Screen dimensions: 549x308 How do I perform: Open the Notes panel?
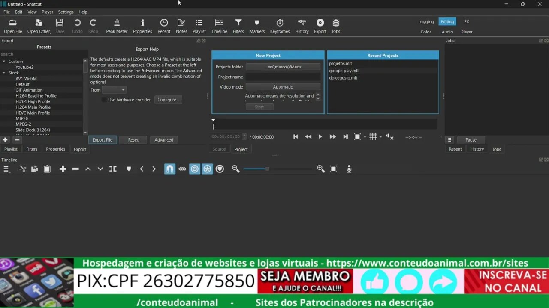click(181, 26)
